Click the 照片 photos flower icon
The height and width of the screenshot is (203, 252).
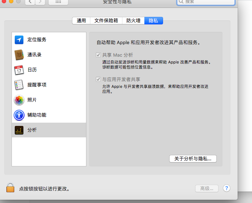click(19, 100)
